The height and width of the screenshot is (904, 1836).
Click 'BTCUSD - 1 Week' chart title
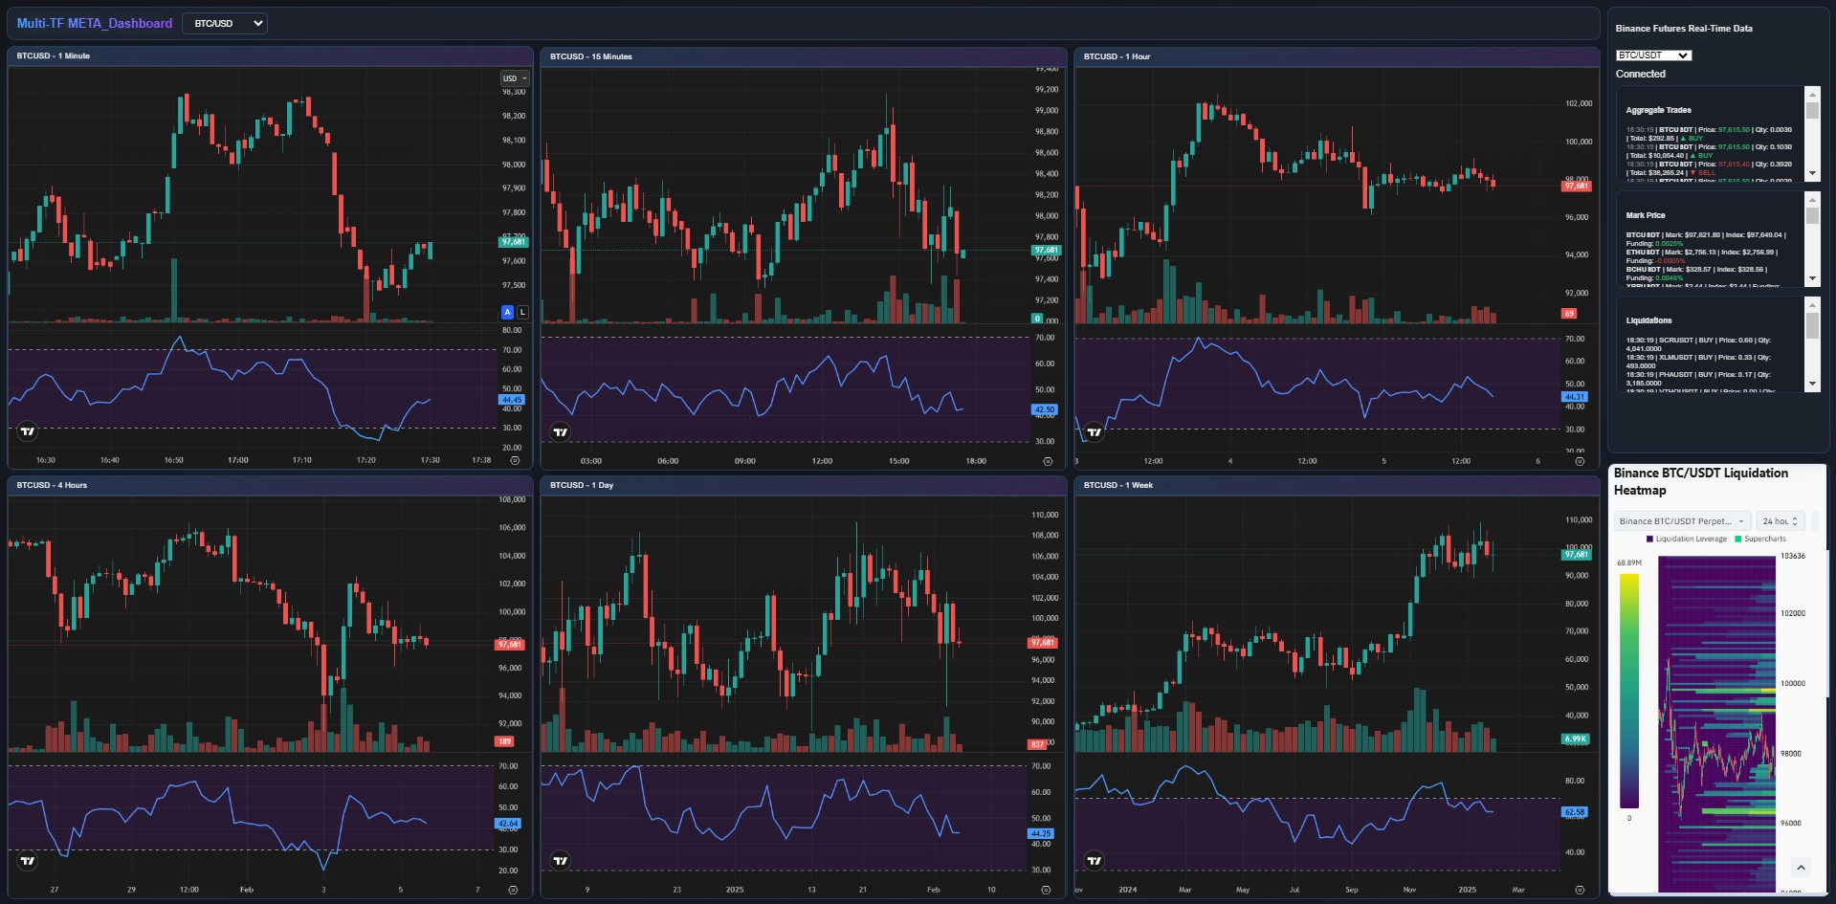tap(1118, 485)
